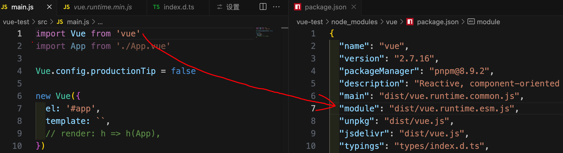Click the settings sliders icon on 设置 tab

pos(220,7)
